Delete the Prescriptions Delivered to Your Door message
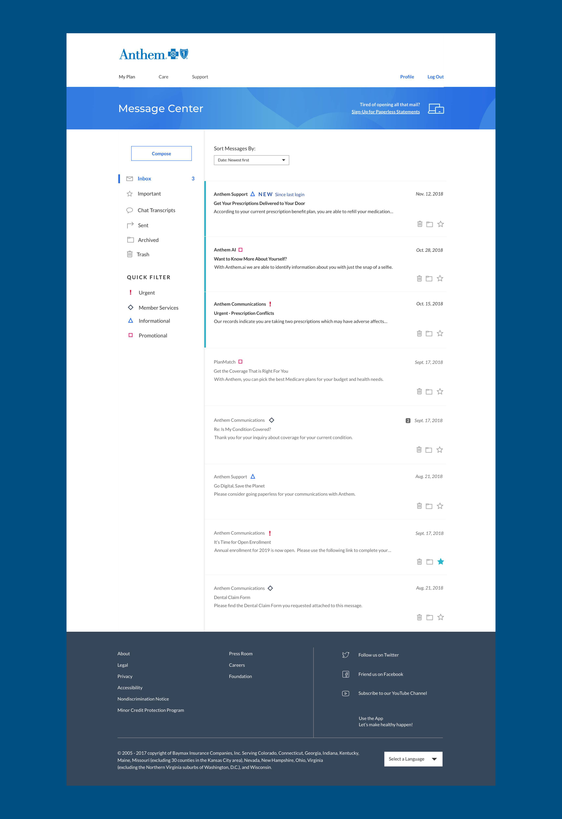This screenshot has height=819, width=562. click(x=420, y=224)
